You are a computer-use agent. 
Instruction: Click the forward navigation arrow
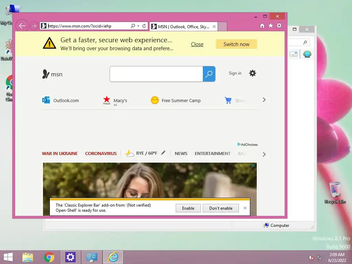click(34, 26)
